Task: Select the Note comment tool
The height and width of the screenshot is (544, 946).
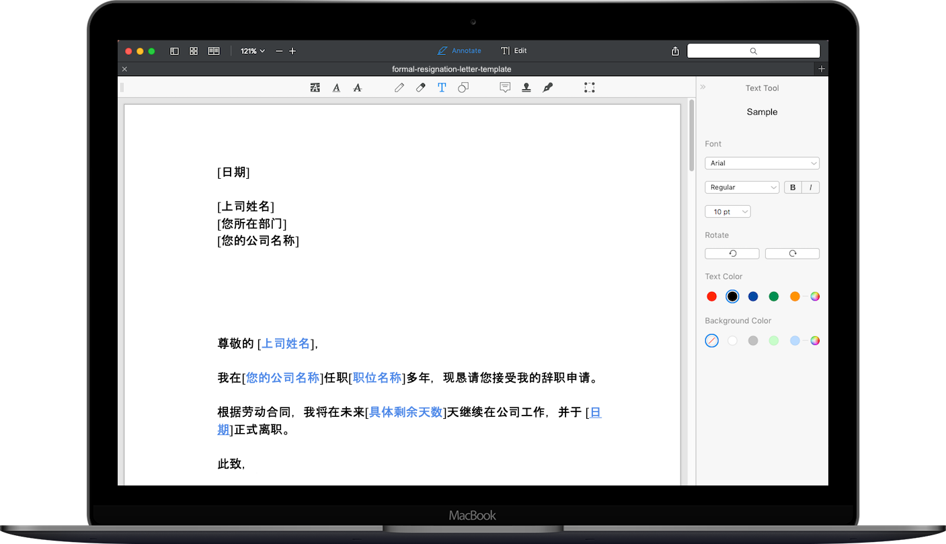Action: click(505, 87)
